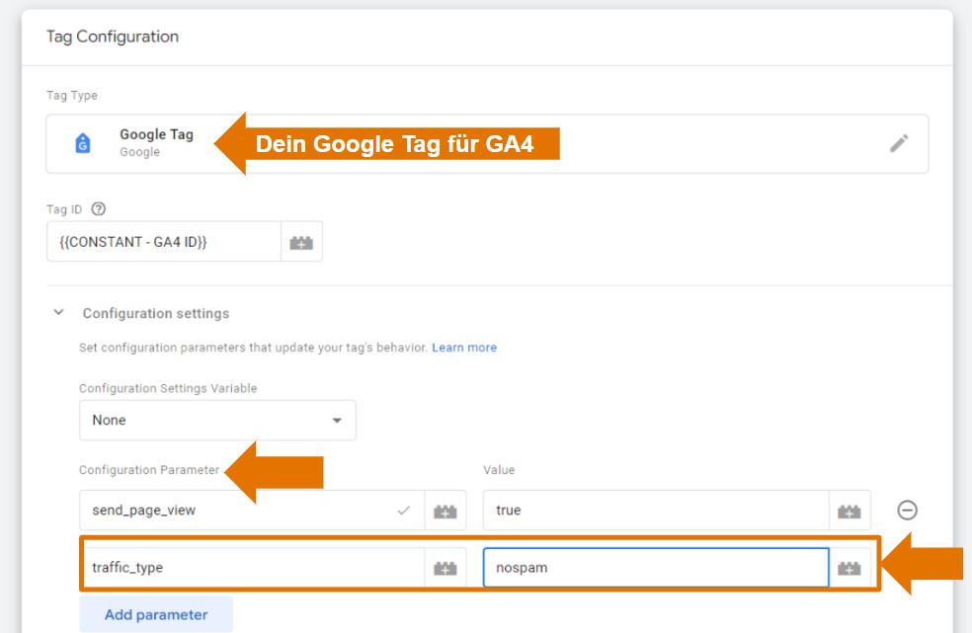Viewport: 972px width, 633px height.
Task: Click the Add parameter button
Action: 155,614
